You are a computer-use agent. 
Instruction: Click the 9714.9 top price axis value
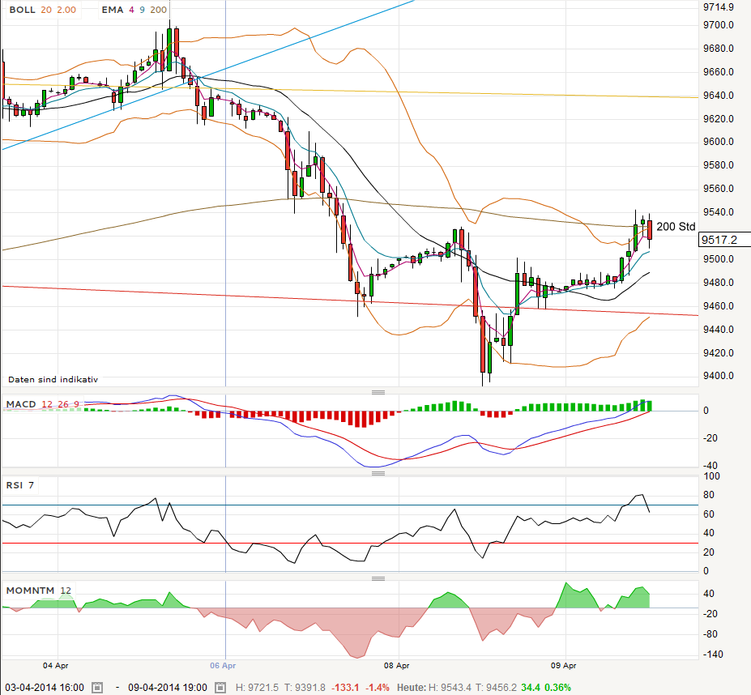[x=719, y=6]
